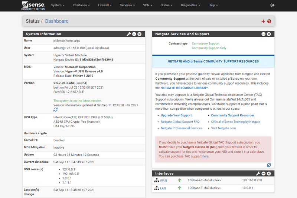Click the WAN interface link
297x198 pixels.
tap(163, 181)
